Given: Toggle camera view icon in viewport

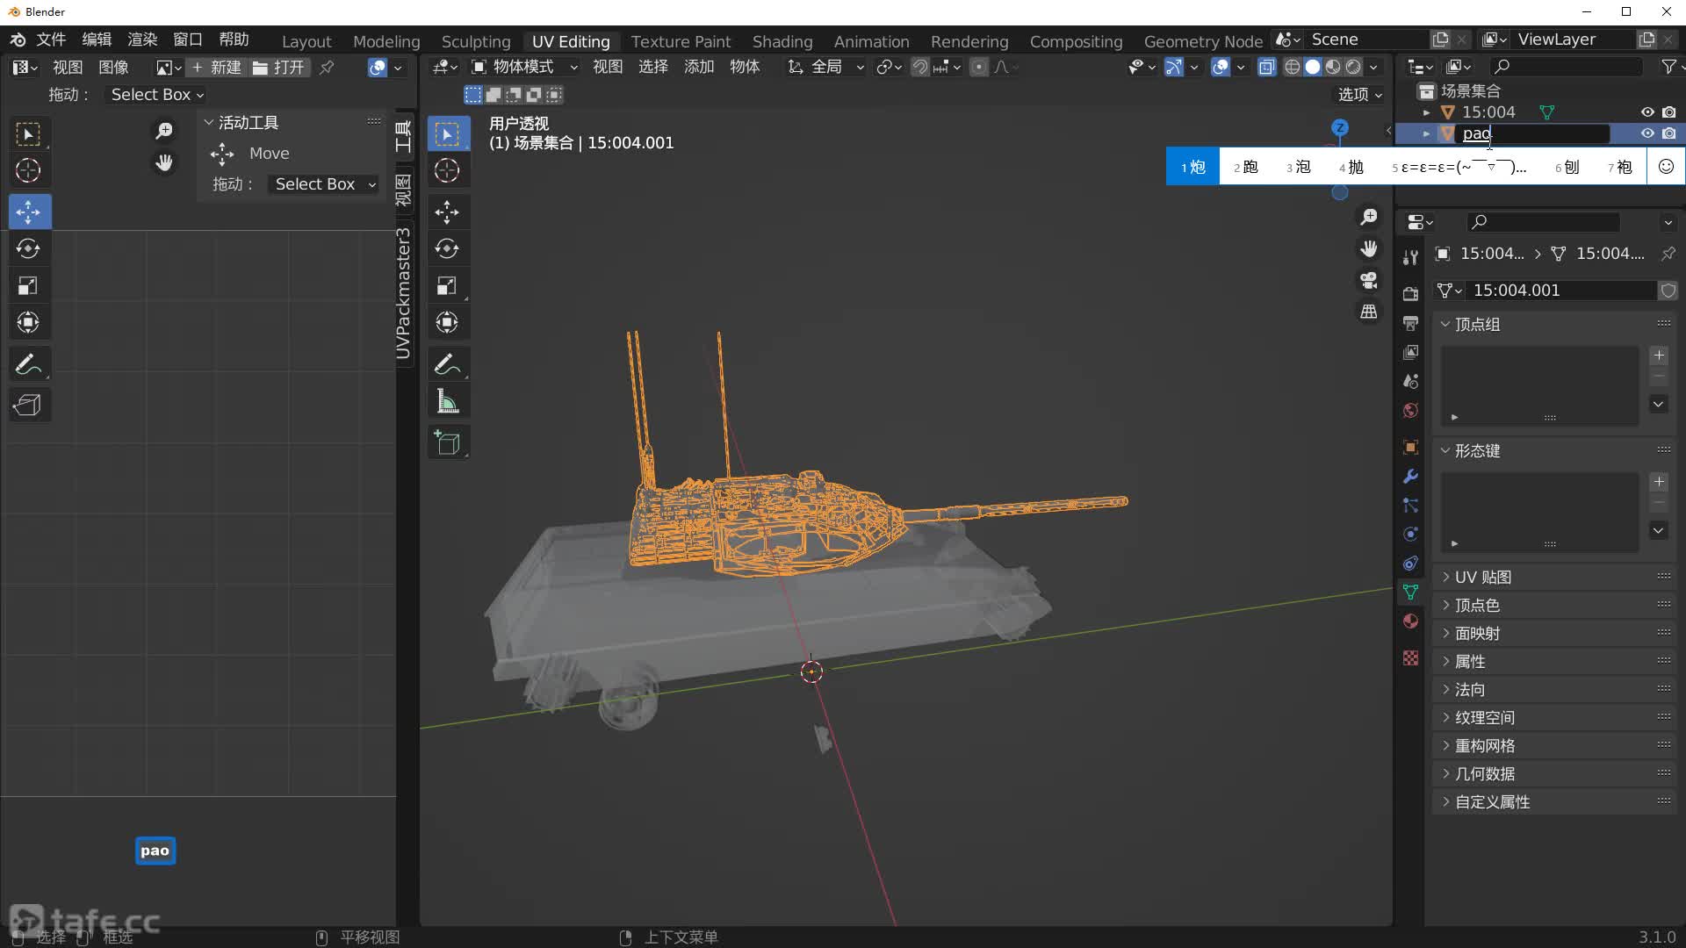Looking at the screenshot, I should pos(1368,280).
